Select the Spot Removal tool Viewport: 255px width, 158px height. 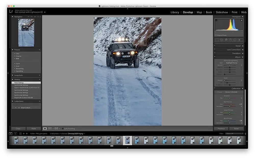coord(221,40)
